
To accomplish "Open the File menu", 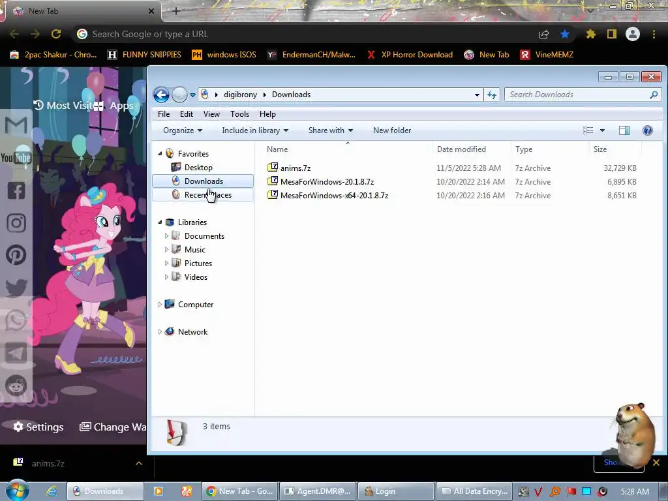I will [164, 114].
